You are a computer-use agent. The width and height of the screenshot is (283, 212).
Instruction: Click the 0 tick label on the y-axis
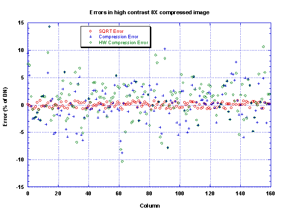pos(22,105)
